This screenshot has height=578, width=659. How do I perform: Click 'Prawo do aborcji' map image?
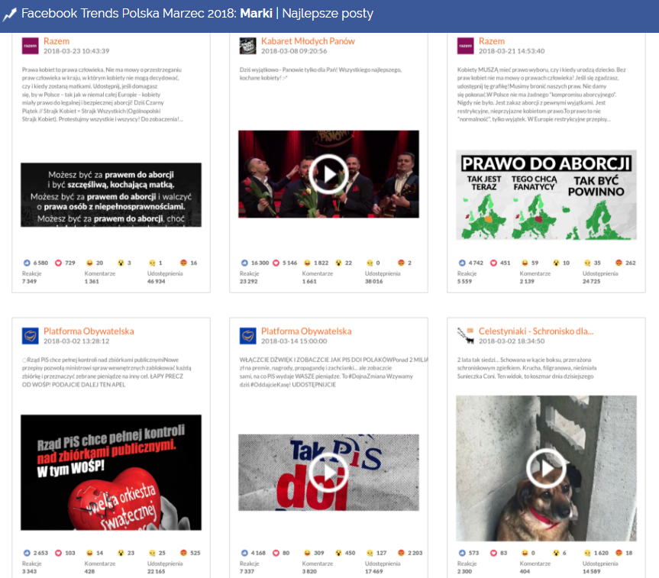pos(546,194)
